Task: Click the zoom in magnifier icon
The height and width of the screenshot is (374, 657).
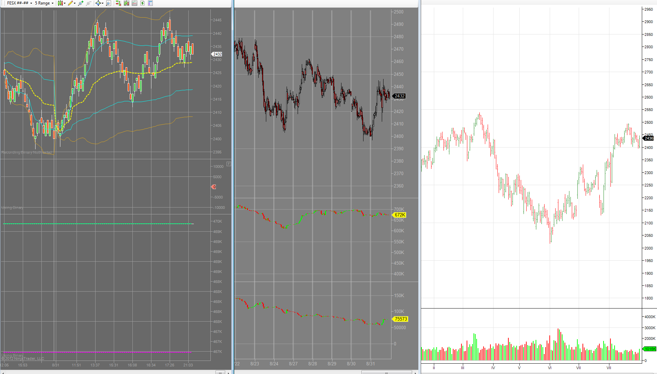Action: coord(81,3)
